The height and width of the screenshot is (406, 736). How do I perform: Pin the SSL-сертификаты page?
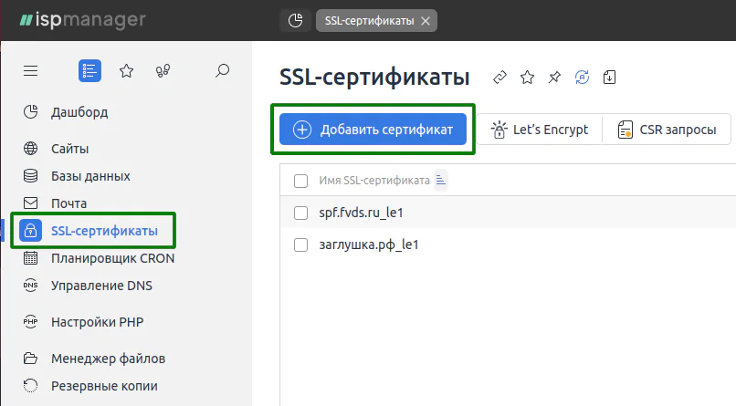click(554, 77)
